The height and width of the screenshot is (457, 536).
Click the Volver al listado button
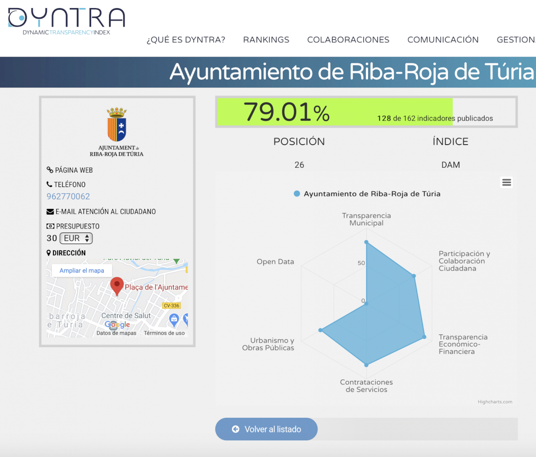pyautogui.click(x=267, y=429)
